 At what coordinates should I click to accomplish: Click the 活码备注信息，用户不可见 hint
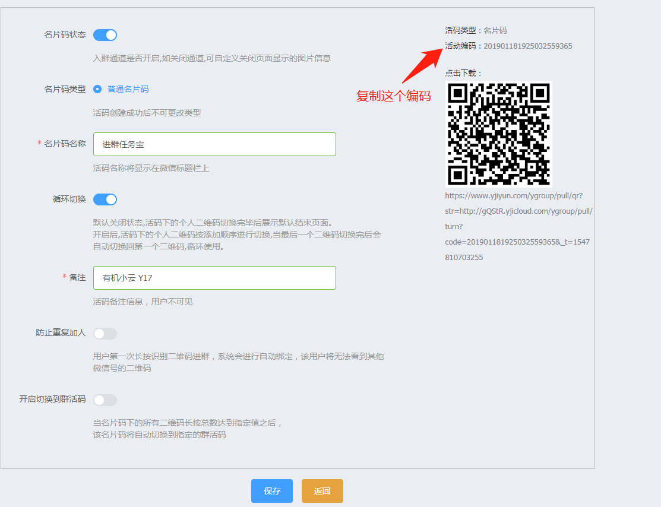click(x=143, y=302)
